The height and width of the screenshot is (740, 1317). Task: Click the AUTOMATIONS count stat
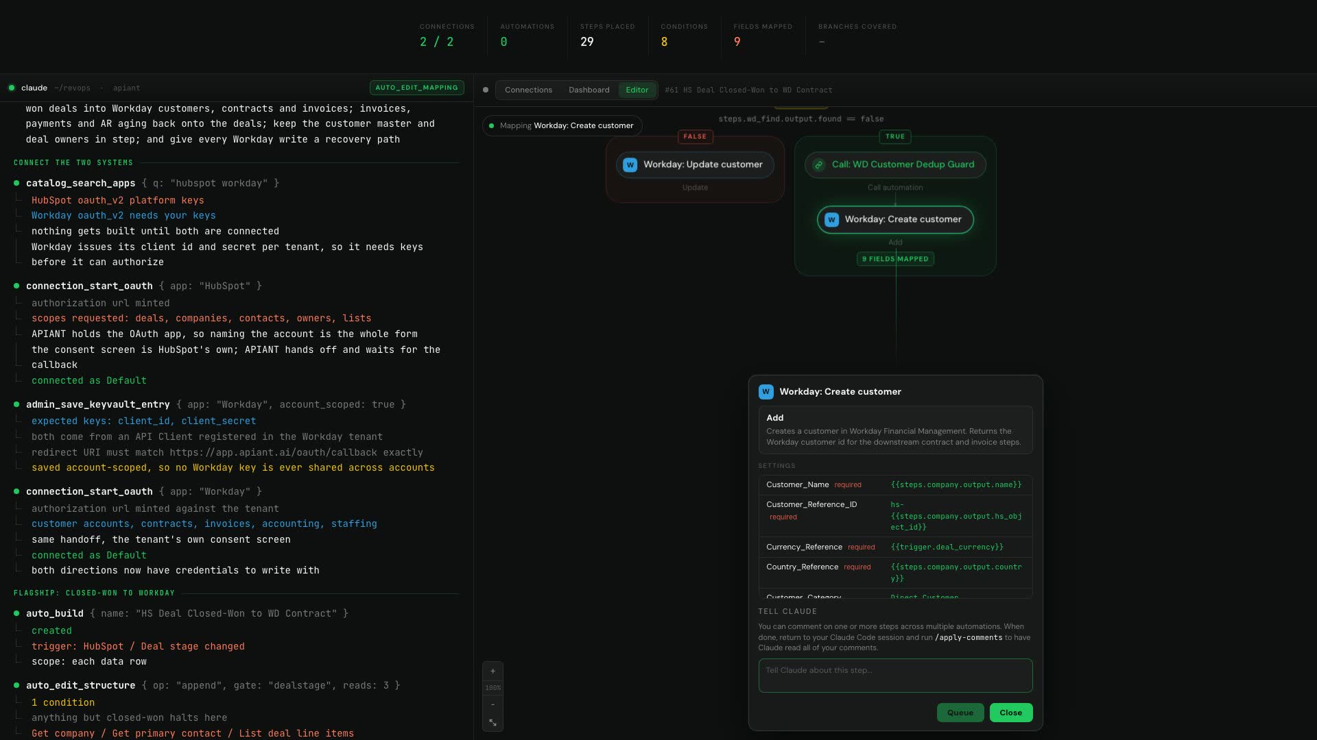coord(527,35)
